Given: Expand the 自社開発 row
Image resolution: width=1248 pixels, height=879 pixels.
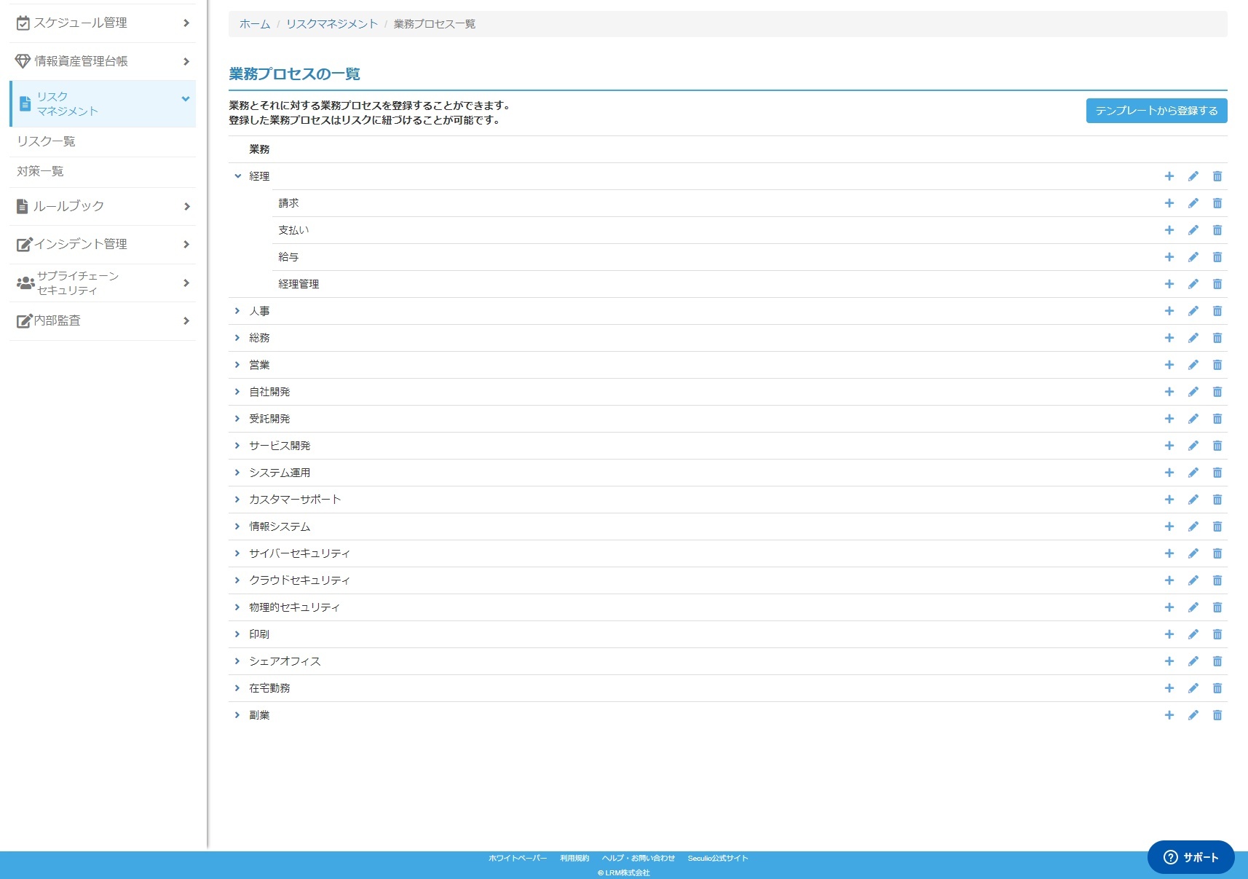Looking at the screenshot, I should coord(237,392).
